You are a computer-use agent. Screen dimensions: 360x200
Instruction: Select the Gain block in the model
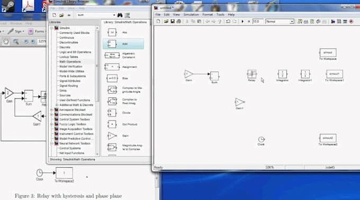coord(188,74)
